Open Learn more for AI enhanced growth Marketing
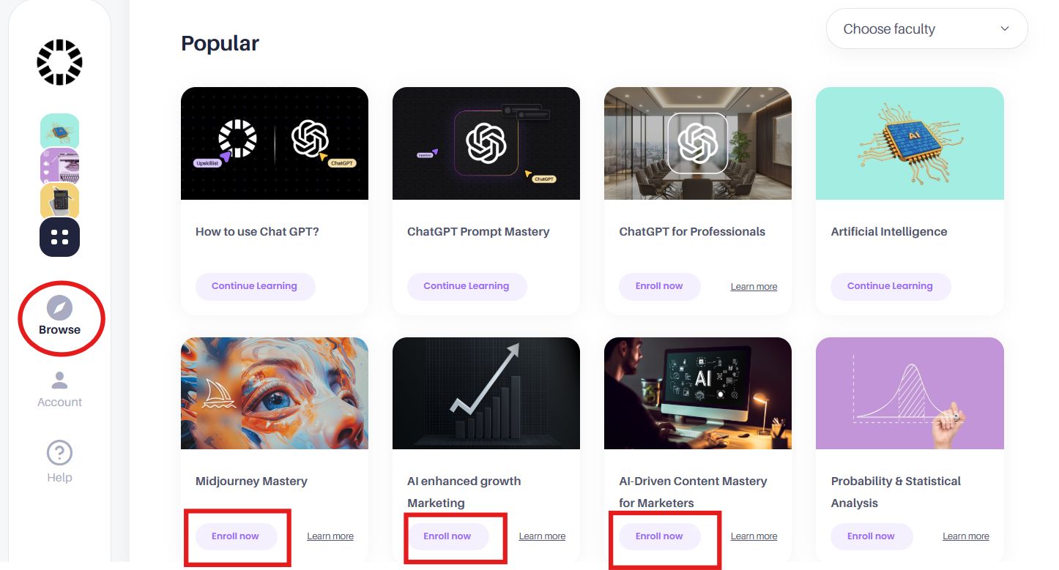1059x570 pixels. 542,536
